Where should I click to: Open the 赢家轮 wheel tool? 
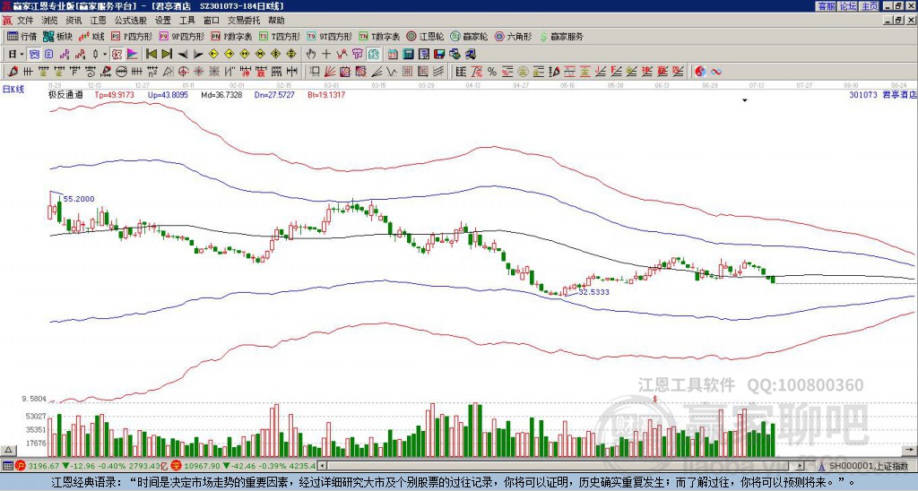[x=469, y=36]
